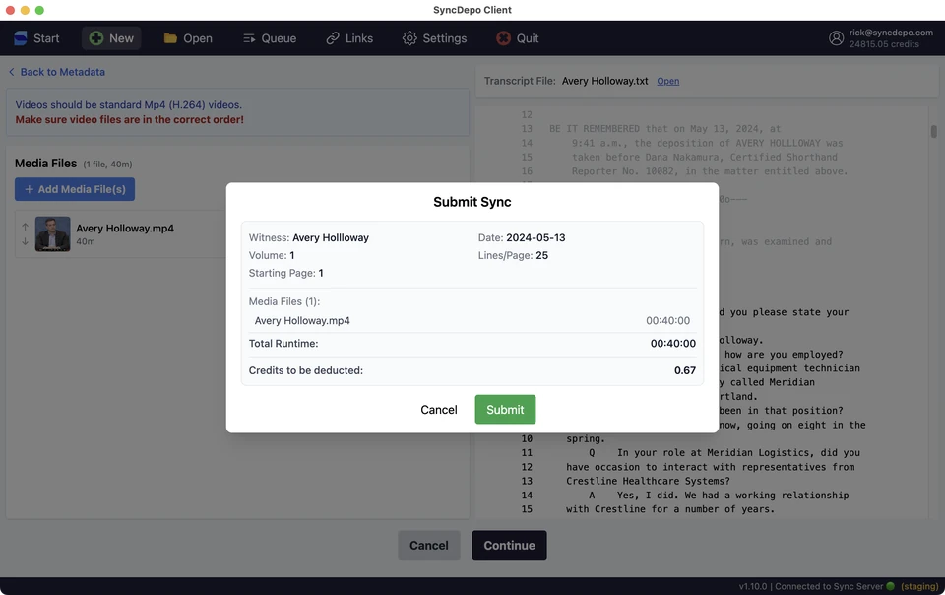The height and width of the screenshot is (595, 945).
Task: Click the 'correct order' red warning text
Action: 130,119
